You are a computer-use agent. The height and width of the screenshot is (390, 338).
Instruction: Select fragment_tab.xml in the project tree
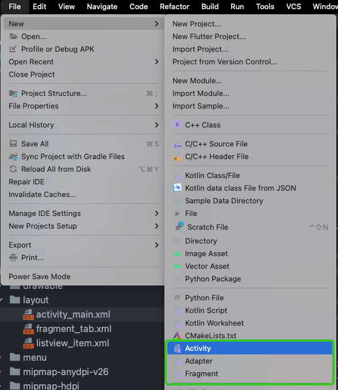tap(74, 329)
